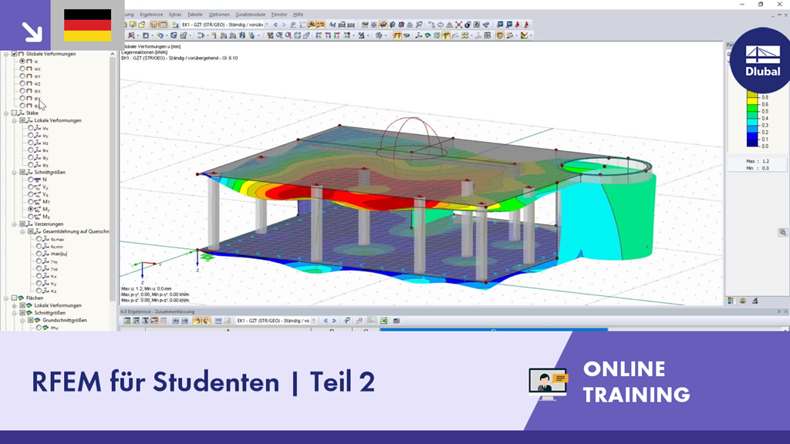Go to previous load case in the top toolbar
This screenshot has width=790, height=444.
(275, 24)
